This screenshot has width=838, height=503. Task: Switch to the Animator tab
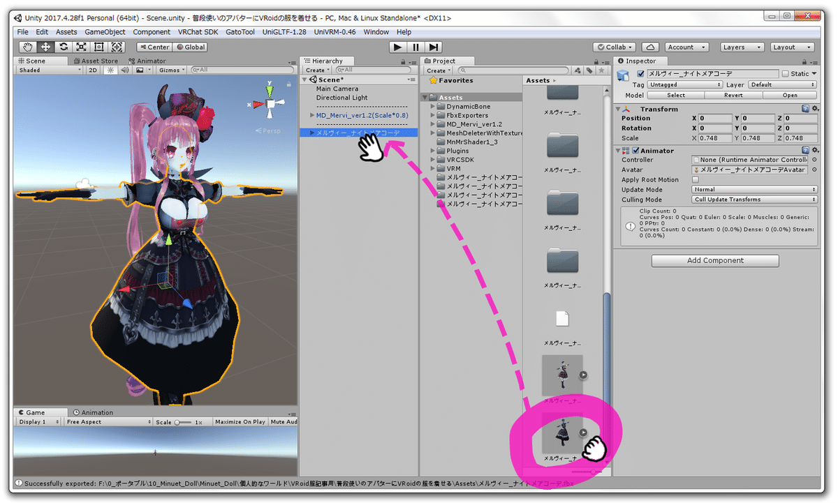click(x=147, y=61)
